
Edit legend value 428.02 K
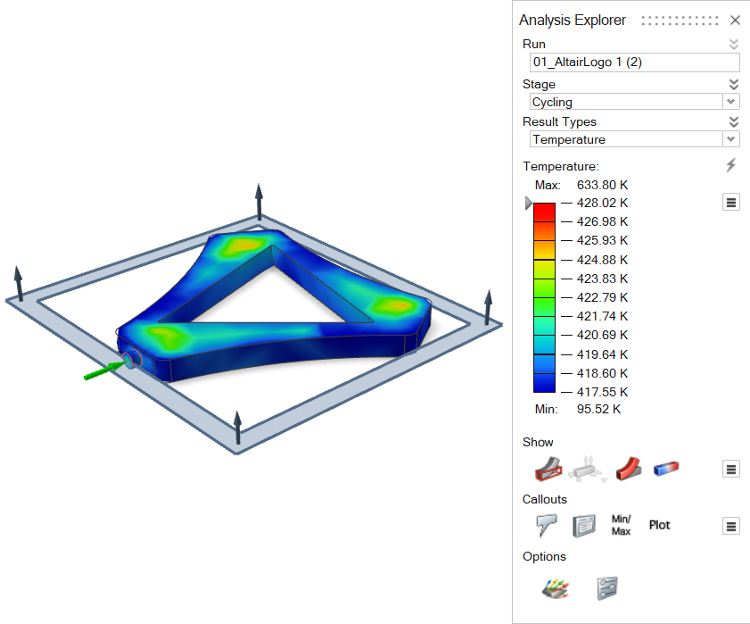tap(602, 203)
